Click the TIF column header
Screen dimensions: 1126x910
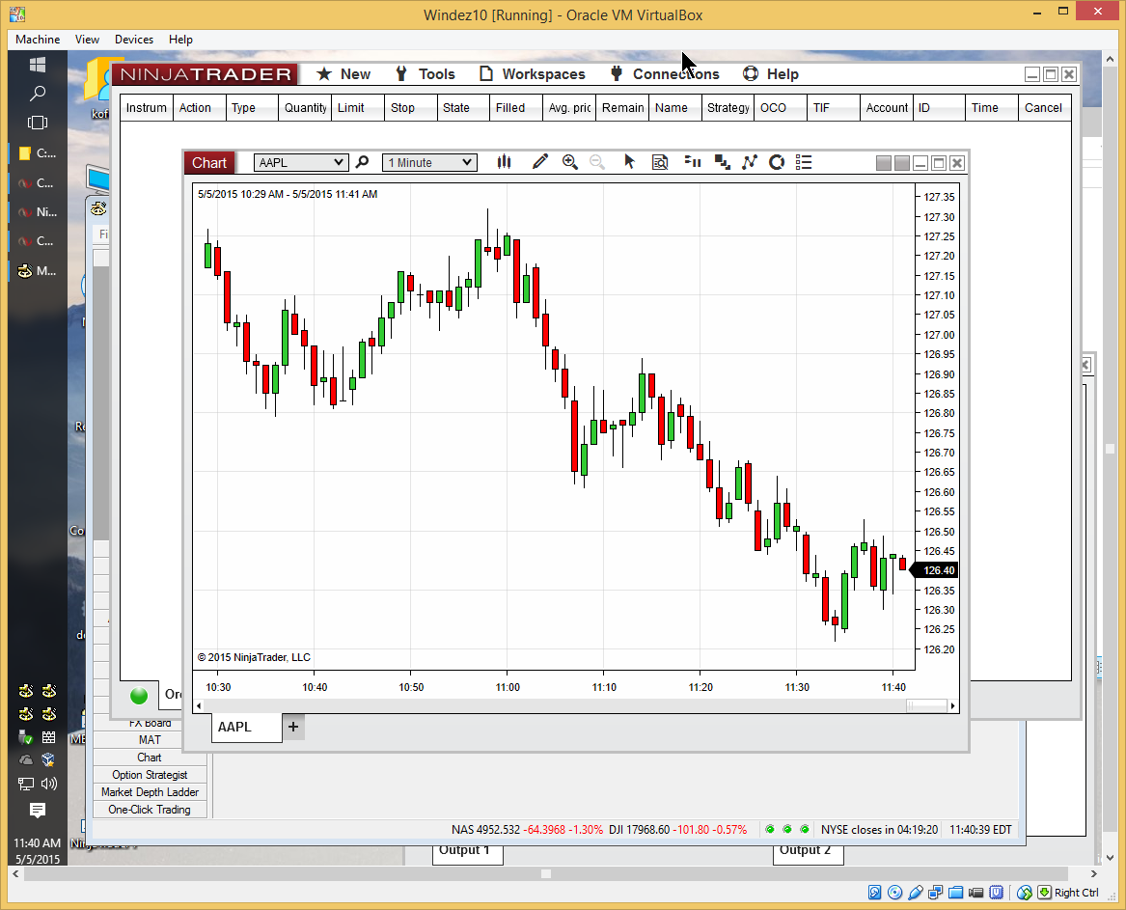(834, 108)
